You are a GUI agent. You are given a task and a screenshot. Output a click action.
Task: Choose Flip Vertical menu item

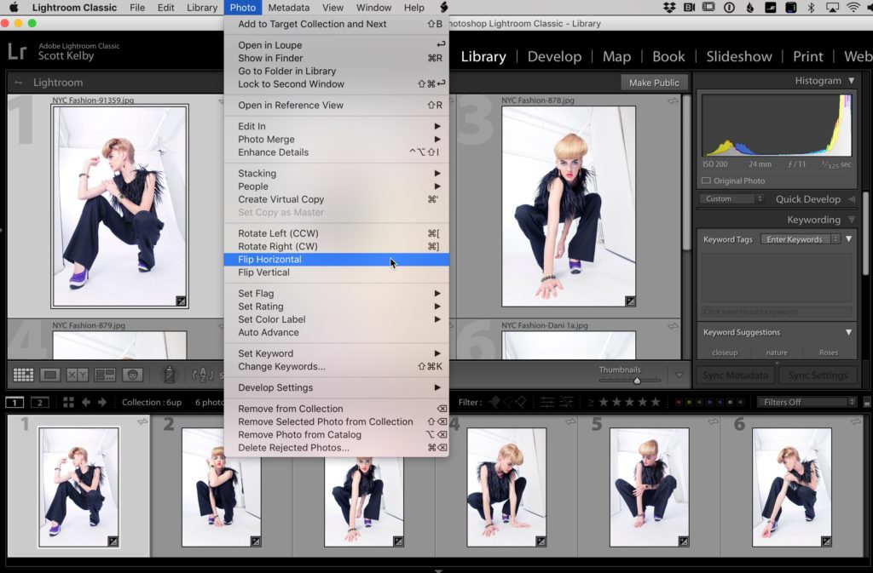[x=336, y=272]
